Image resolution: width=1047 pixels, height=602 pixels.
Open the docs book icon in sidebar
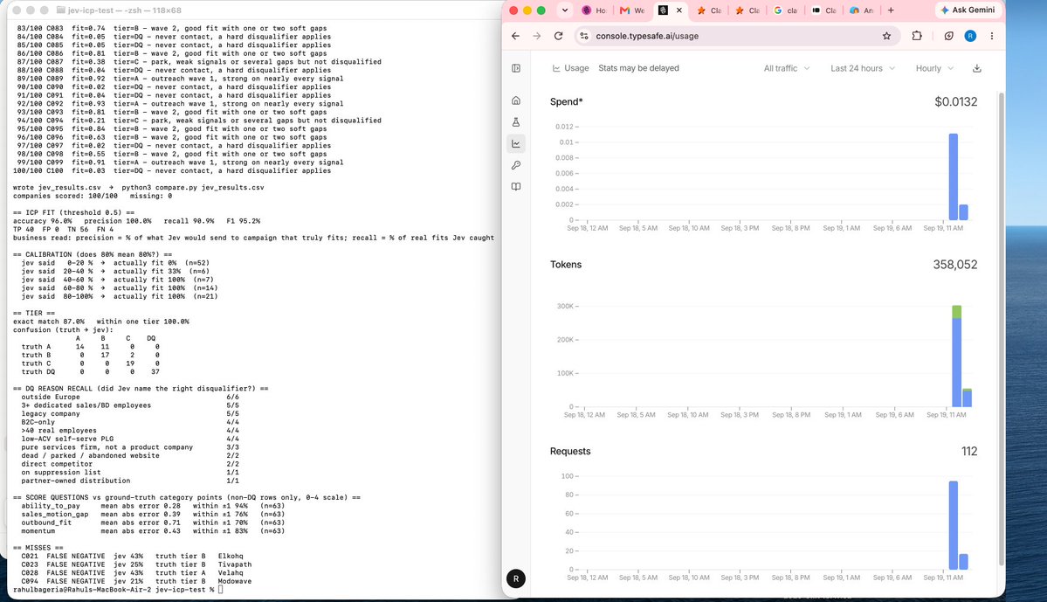[515, 187]
